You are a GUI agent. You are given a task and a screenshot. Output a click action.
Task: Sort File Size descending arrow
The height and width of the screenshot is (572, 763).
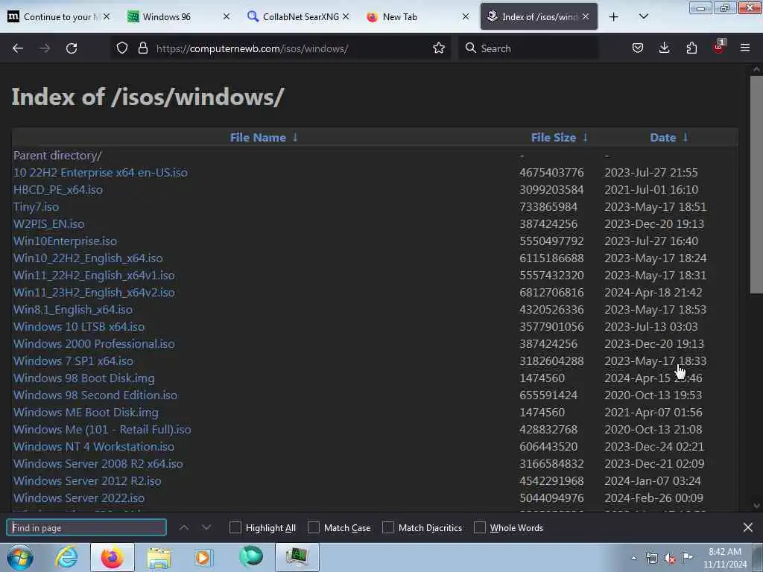pyautogui.click(x=586, y=138)
